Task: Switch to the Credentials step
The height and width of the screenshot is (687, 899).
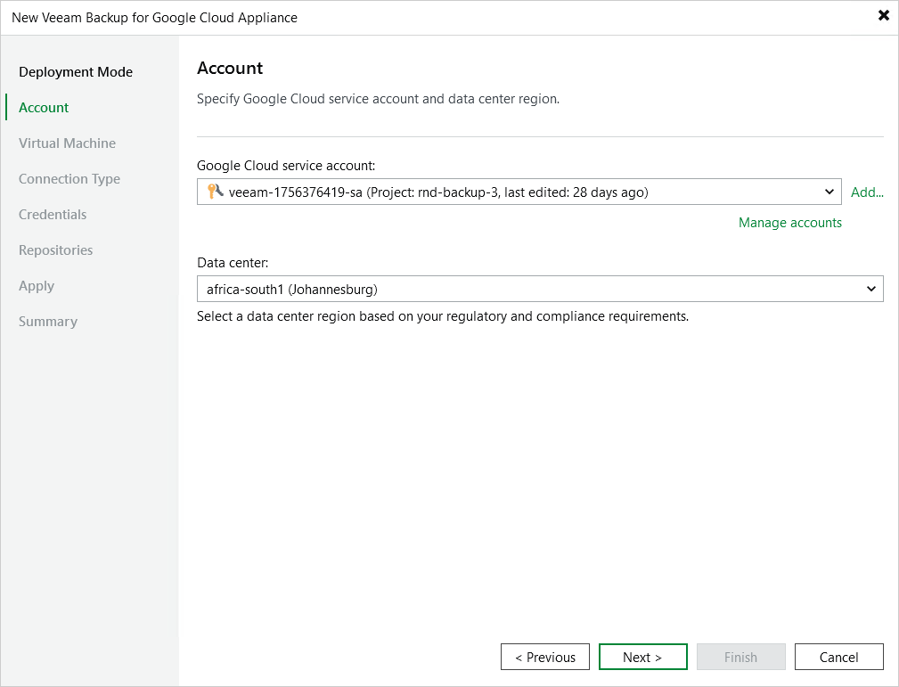Action: [53, 215]
